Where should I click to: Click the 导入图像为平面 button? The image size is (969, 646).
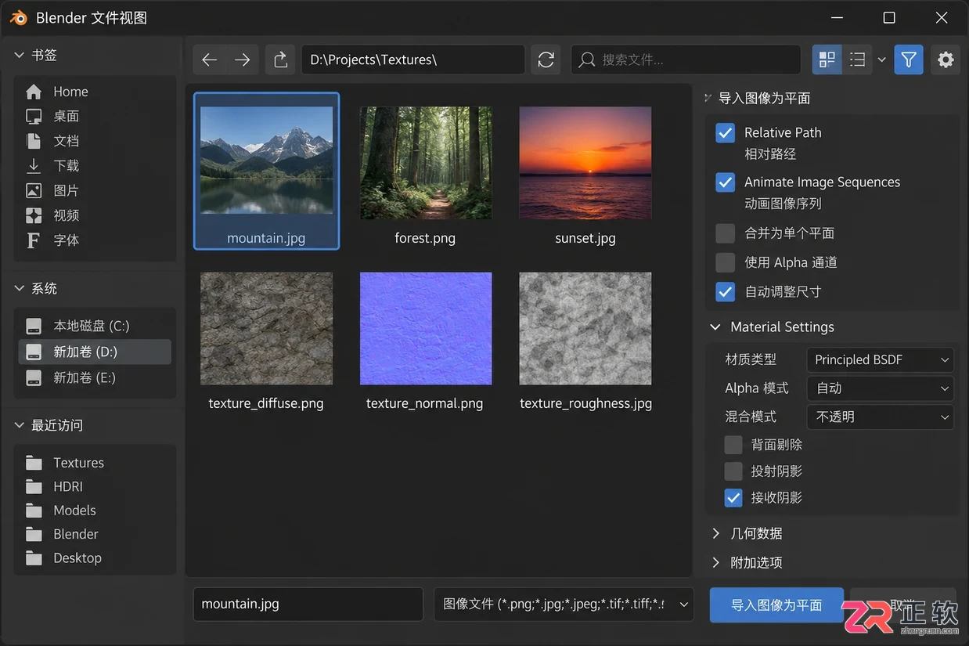tap(776, 605)
